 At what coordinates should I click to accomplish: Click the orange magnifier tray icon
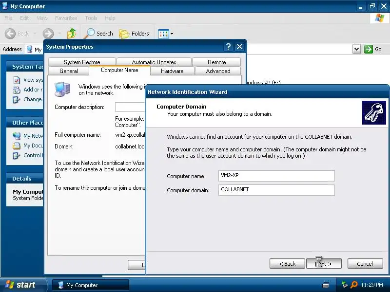point(354,285)
